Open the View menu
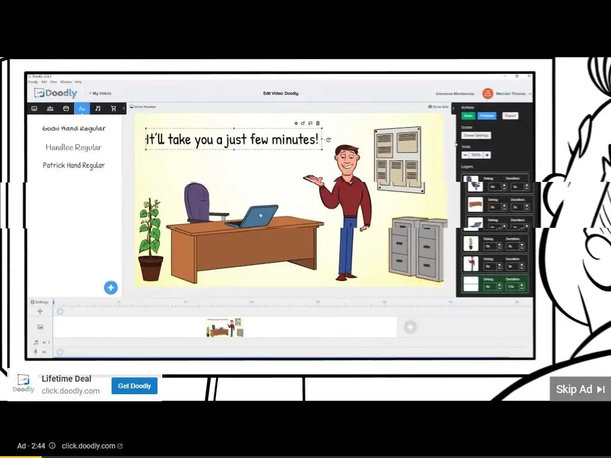 [x=53, y=82]
